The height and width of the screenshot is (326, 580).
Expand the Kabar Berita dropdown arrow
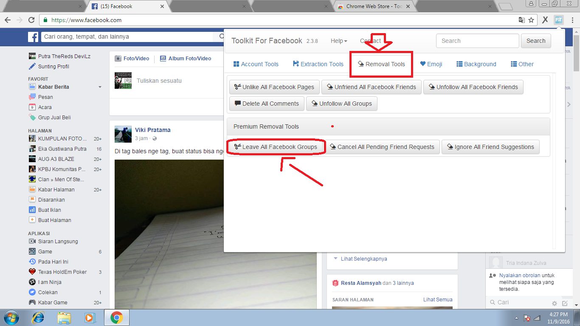[100, 87]
